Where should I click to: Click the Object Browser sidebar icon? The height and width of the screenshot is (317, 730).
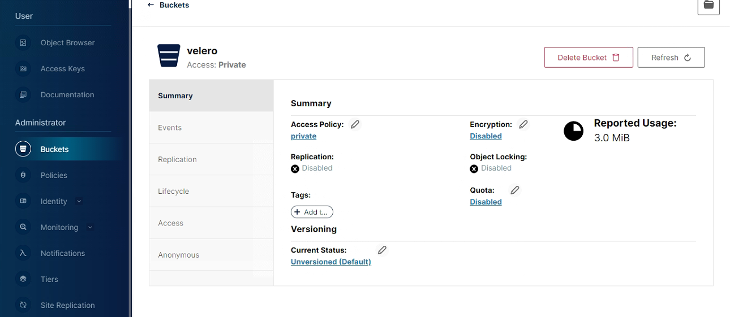point(23,42)
